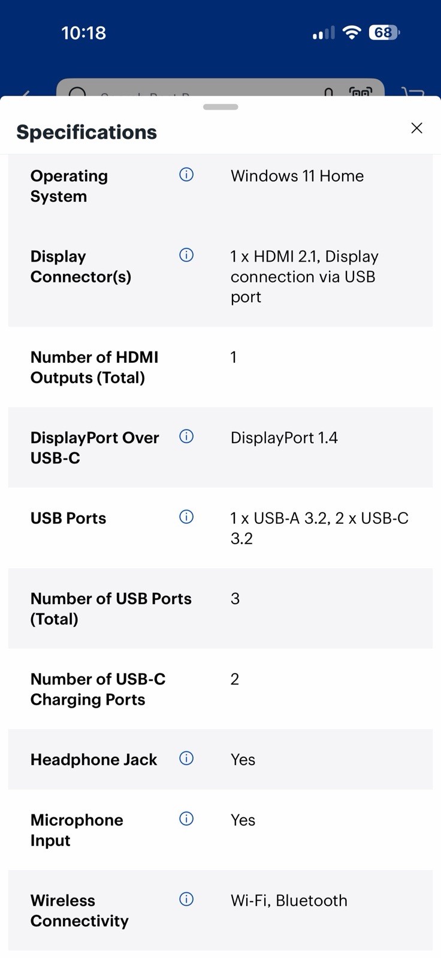The width and height of the screenshot is (441, 958).
Task: Tap the Wi-Fi, Bluetooth value text
Action: pyautogui.click(x=289, y=901)
